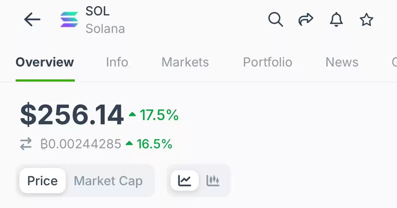
Task: View the News tab
Action: pyautogui.click(x=342, y=62)
